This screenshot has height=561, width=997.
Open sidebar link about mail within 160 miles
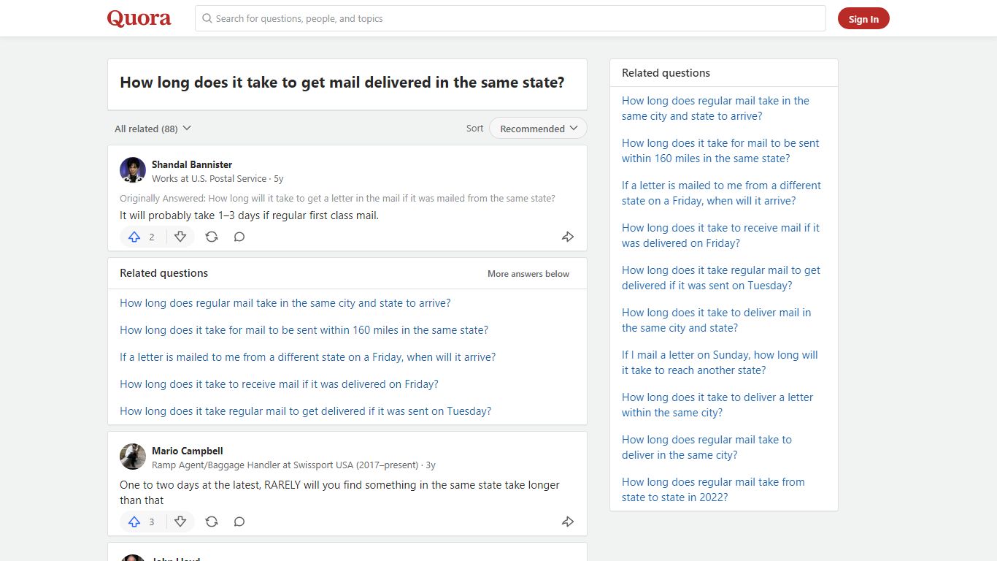[720, 150]
